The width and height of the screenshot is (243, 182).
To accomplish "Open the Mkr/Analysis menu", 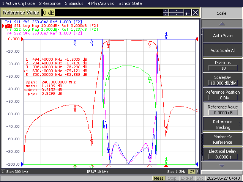I will (x=101, y=3).
